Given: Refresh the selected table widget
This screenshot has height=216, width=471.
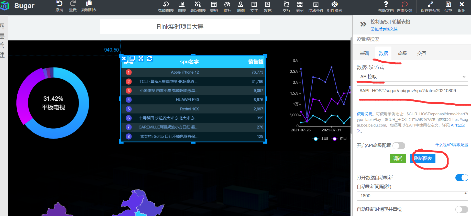Looking at the screenshot, I should point(150,59).
